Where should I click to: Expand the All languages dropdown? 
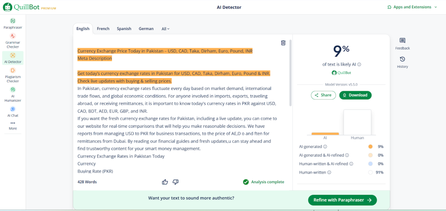pyautogui.click(x=166, y=29)
